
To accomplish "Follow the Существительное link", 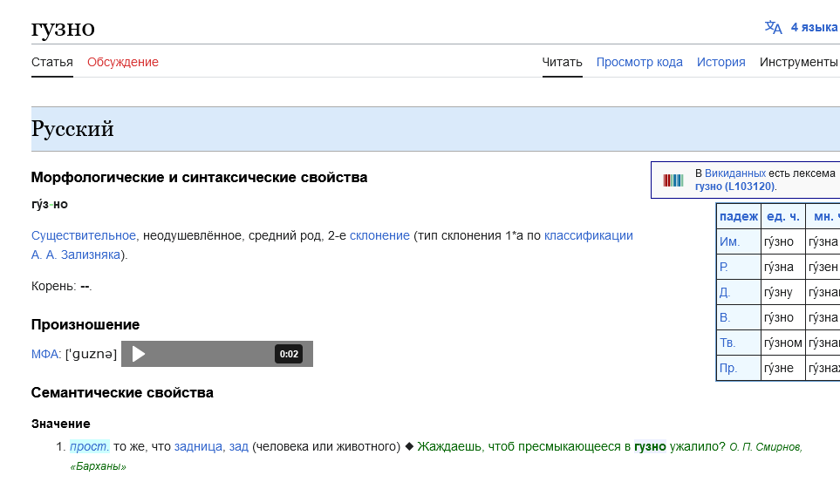I will pos(84,235).
